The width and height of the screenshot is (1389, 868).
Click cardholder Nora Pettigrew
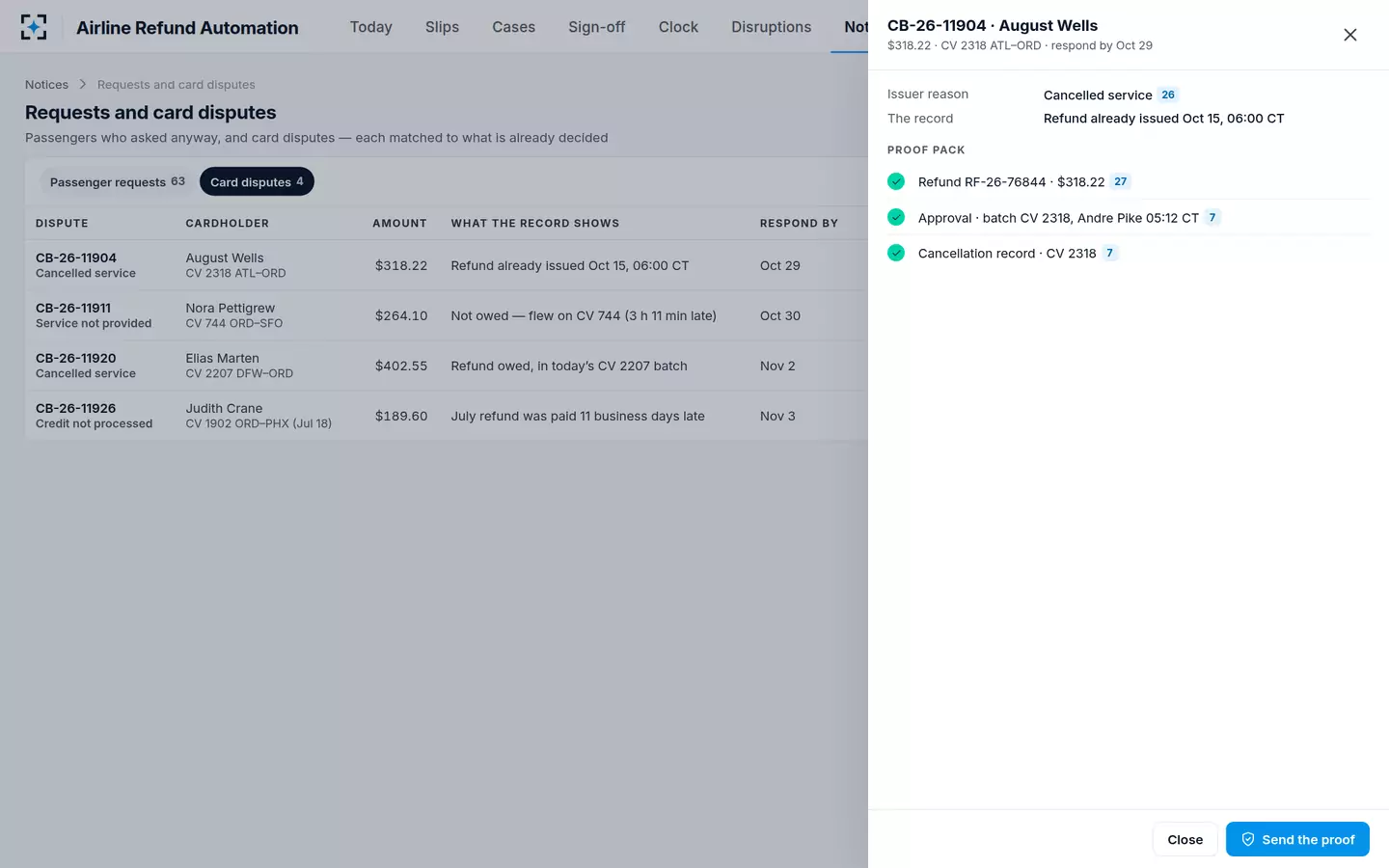[231, 308]
